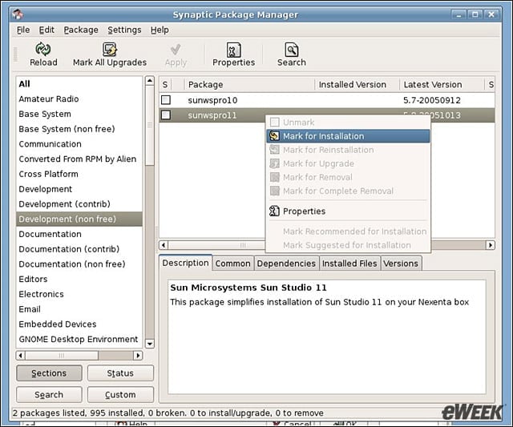Open the Help menu
Image resolution: width=513 pixels, height=427 pixels.
(x=160, y=30)
